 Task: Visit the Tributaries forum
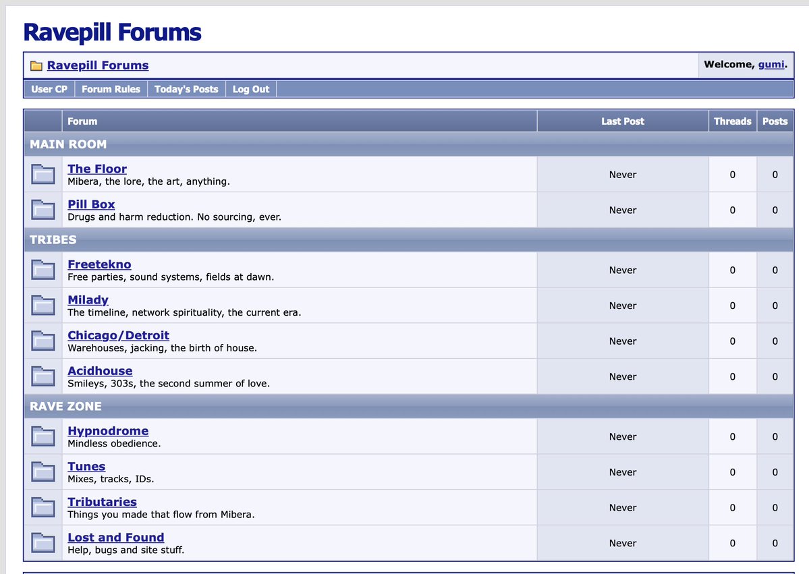click(x=102, y=502)
